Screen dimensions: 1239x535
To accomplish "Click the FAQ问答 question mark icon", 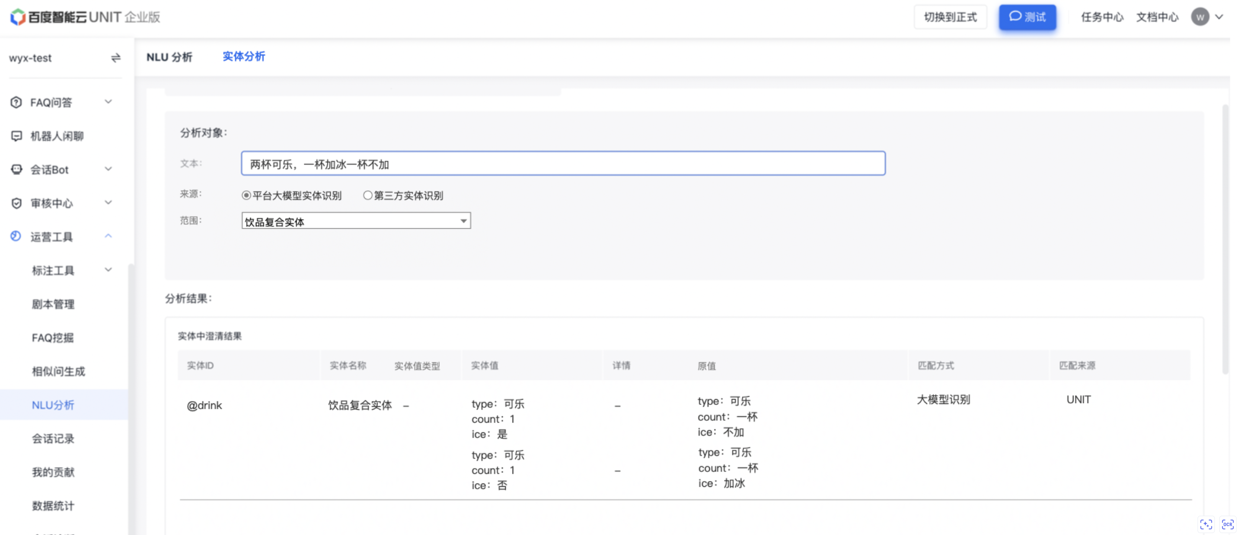I will [x=16, y=102].
